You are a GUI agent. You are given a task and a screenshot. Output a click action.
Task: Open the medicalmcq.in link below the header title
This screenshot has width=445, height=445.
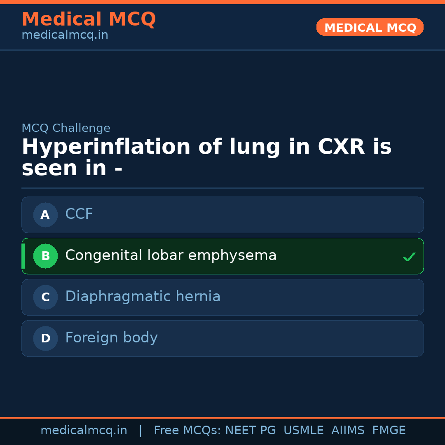[65, 35]
